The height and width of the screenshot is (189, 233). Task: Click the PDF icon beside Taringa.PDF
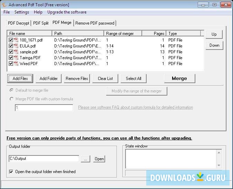[16, 58]
